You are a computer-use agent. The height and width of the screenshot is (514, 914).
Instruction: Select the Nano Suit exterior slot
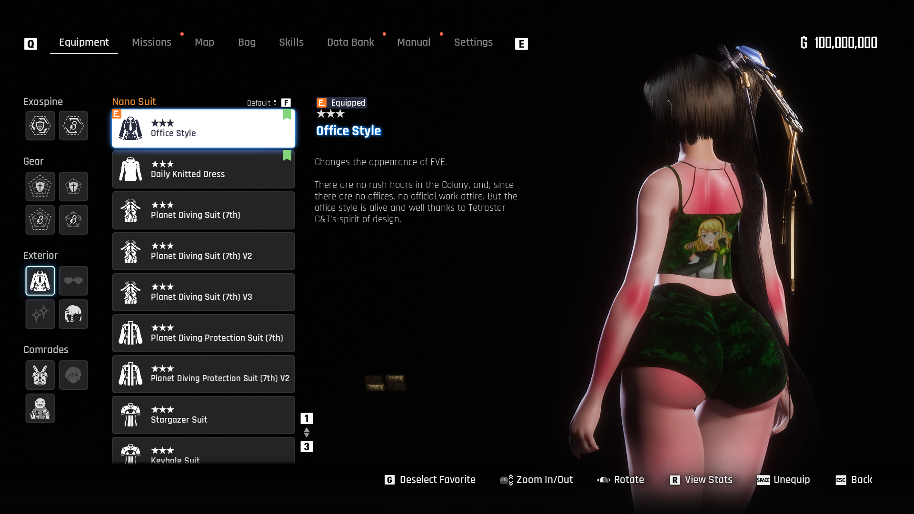[40, 281]
